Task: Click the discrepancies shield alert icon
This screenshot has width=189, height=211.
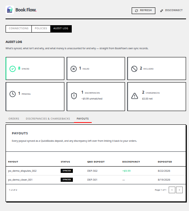Action: coord(74,96)
